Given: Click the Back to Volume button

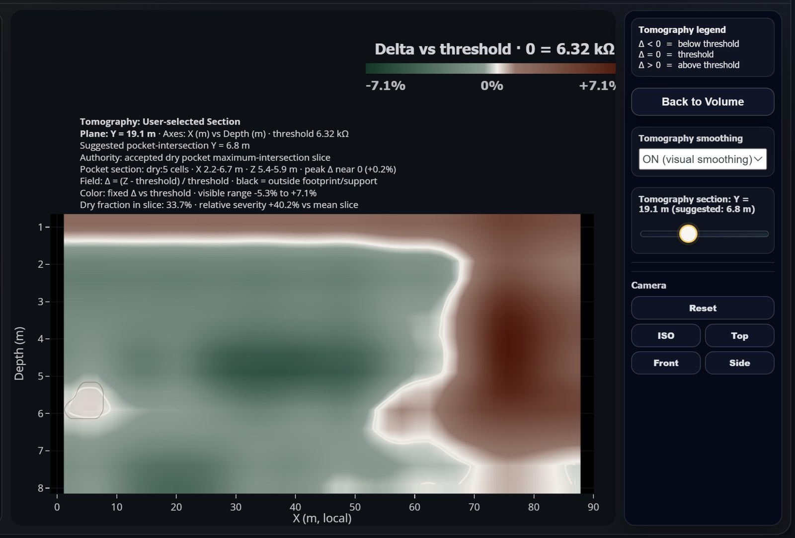Looking at the screenshot, I should click(x=703, y=102).
